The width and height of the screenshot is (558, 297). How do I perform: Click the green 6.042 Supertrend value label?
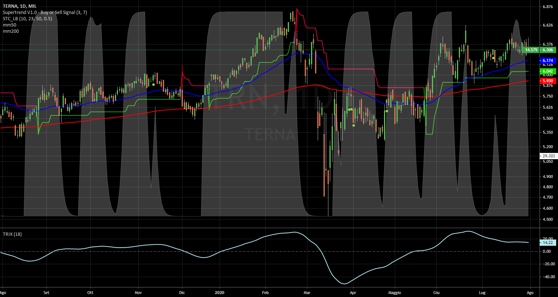(548, 71)
